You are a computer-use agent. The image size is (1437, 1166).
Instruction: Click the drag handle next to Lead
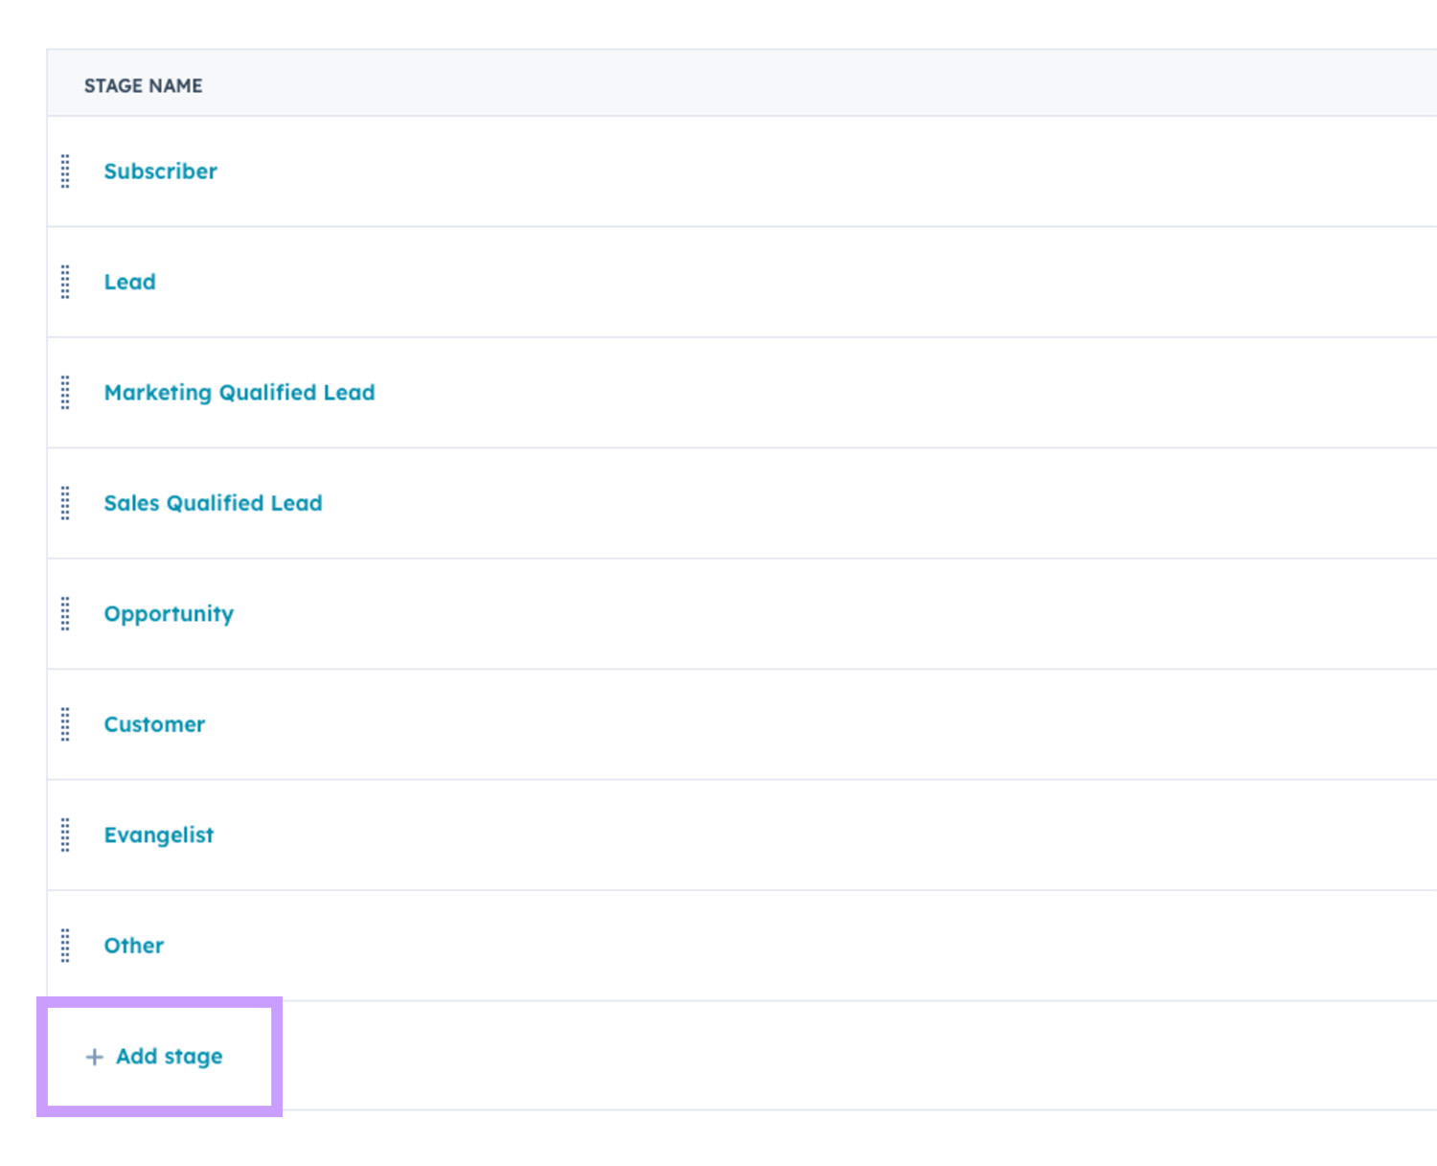click(65, 283)
